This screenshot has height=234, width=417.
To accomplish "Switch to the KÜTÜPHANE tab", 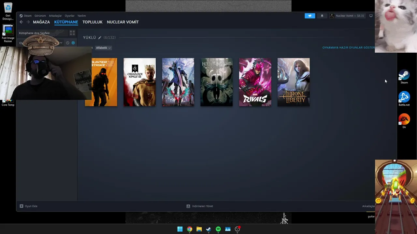I will pos(66,22).
